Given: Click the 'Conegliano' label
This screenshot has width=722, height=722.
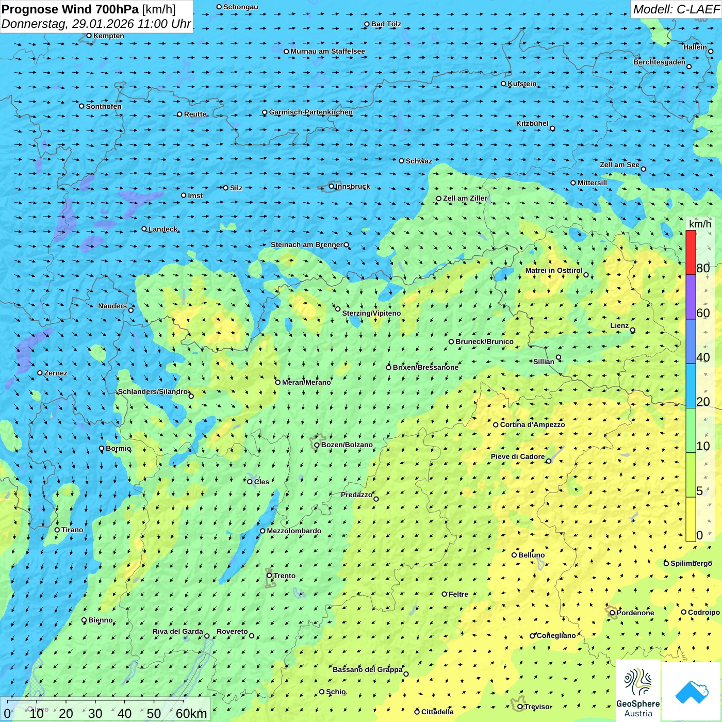Looking at the screenshot, I should tap(556, 635).
